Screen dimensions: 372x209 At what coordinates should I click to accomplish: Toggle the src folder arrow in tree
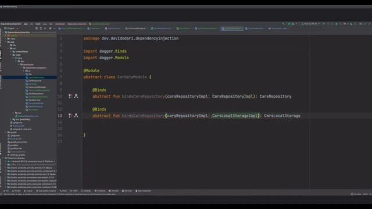pos(8,48)
